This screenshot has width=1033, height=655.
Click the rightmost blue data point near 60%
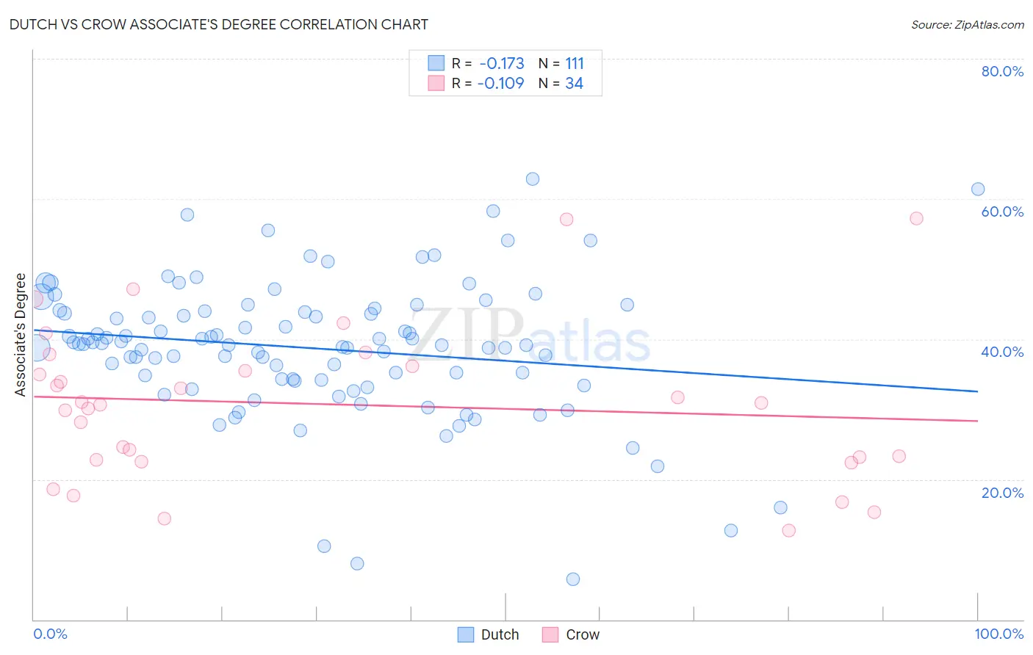(978, 189)
